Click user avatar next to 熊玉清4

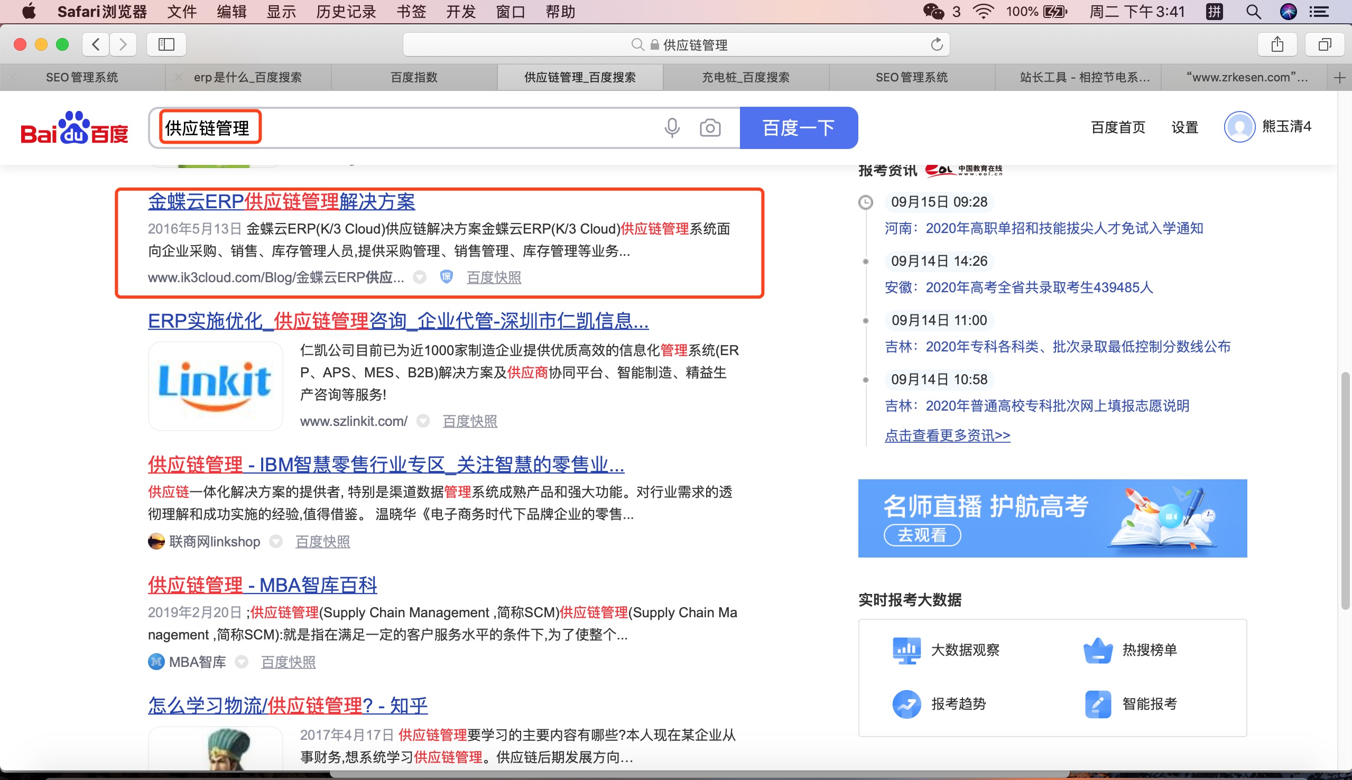[1239, 127]
